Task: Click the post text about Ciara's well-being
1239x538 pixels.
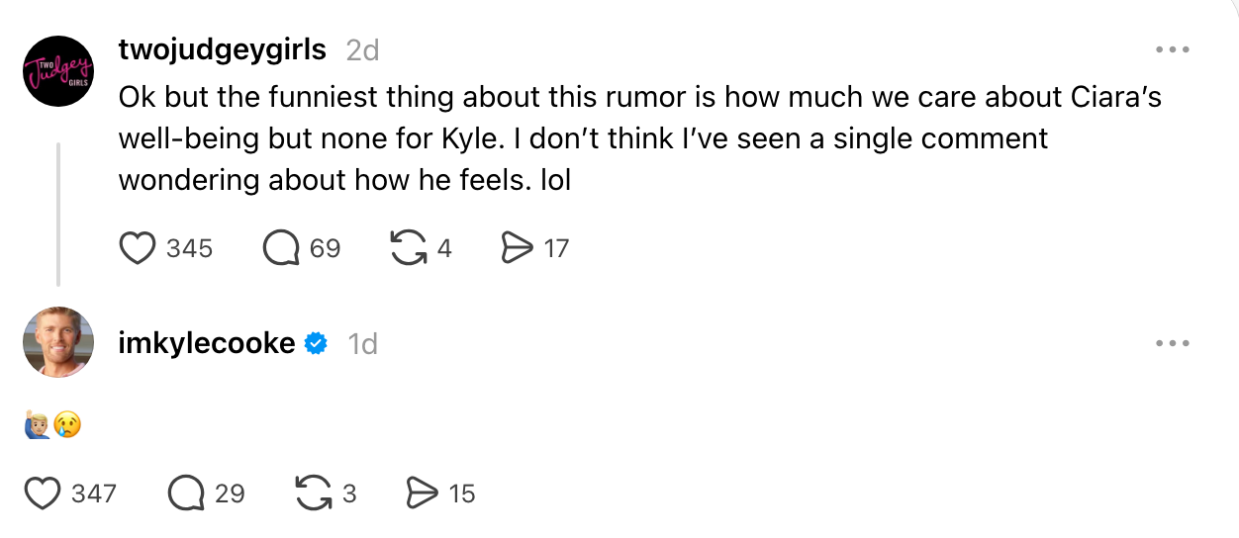Action: pyautogui.click(x=594, y=139)
